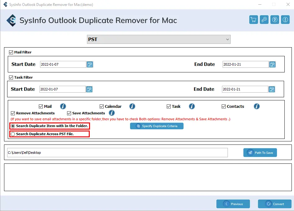Toggle the Task item checkbox
This screenshot has height=211, width=294.
pyautogui.click(x=169, y=107)
